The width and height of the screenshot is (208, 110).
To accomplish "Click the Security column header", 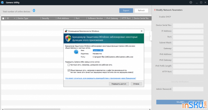I will pyautogui.click(x=45, y=18).
